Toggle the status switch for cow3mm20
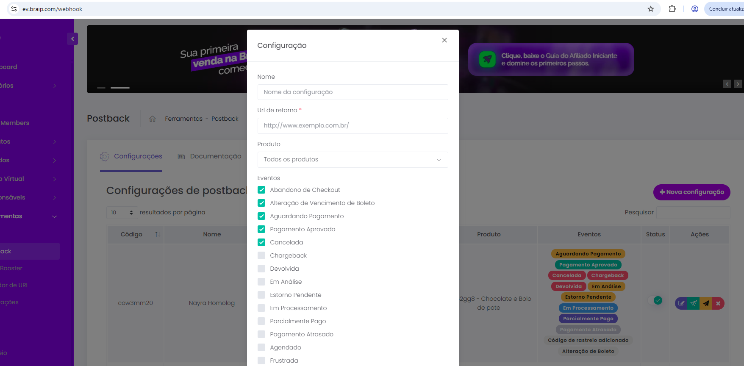Image resolution: width=744 pixels, height=366 pixels. pyautogui.click(x=655, y=300)
